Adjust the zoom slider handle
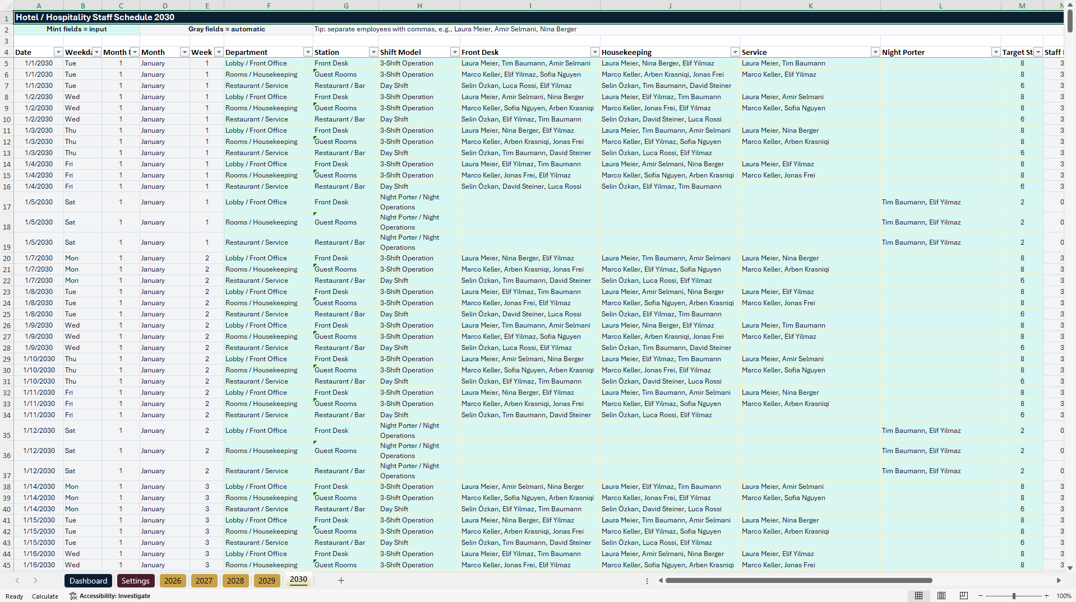1076x602 pixels. point(1014,596)
